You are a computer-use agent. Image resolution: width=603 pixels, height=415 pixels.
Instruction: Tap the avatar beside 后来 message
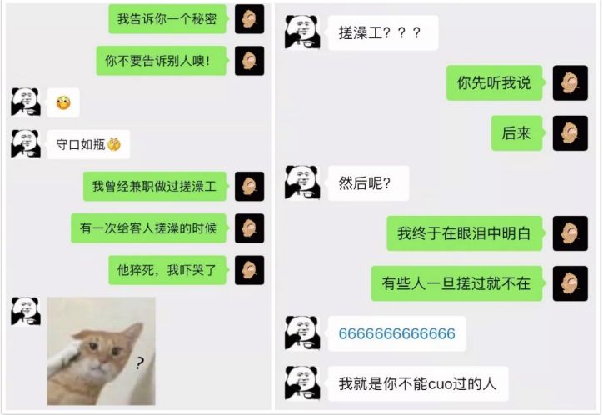point(571,133)
